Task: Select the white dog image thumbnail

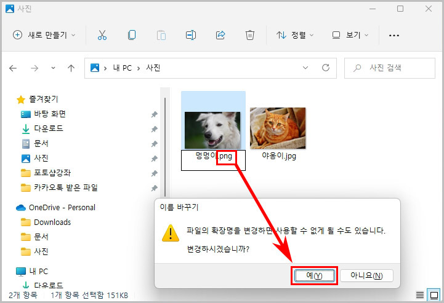Action: 212,130
